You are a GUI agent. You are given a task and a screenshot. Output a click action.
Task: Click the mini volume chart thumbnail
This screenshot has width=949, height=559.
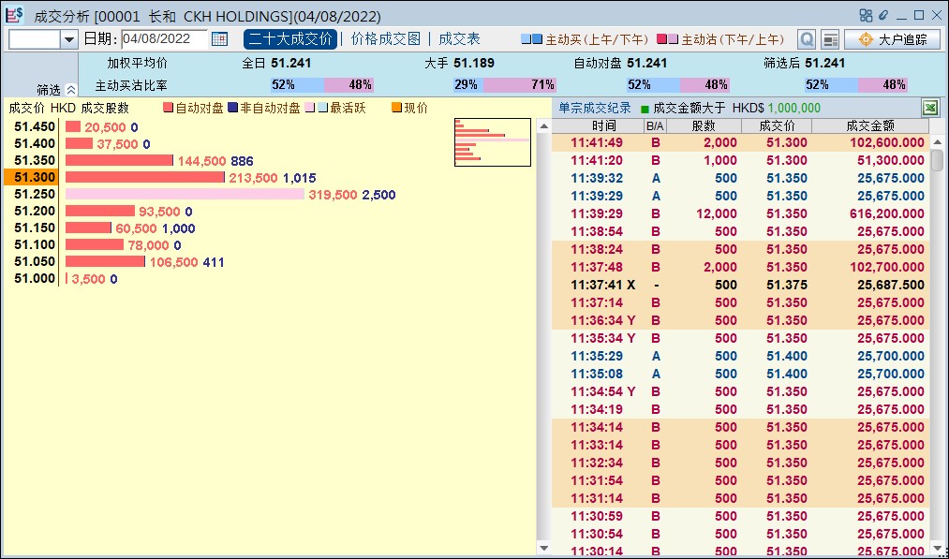tap(492, 142)
